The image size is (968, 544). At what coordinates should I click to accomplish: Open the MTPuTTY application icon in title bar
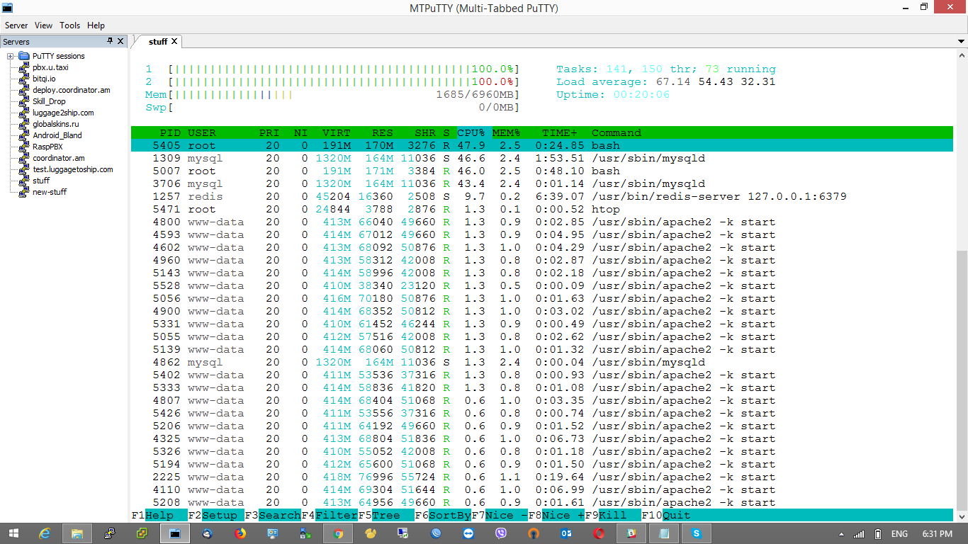tap(7, 8)
